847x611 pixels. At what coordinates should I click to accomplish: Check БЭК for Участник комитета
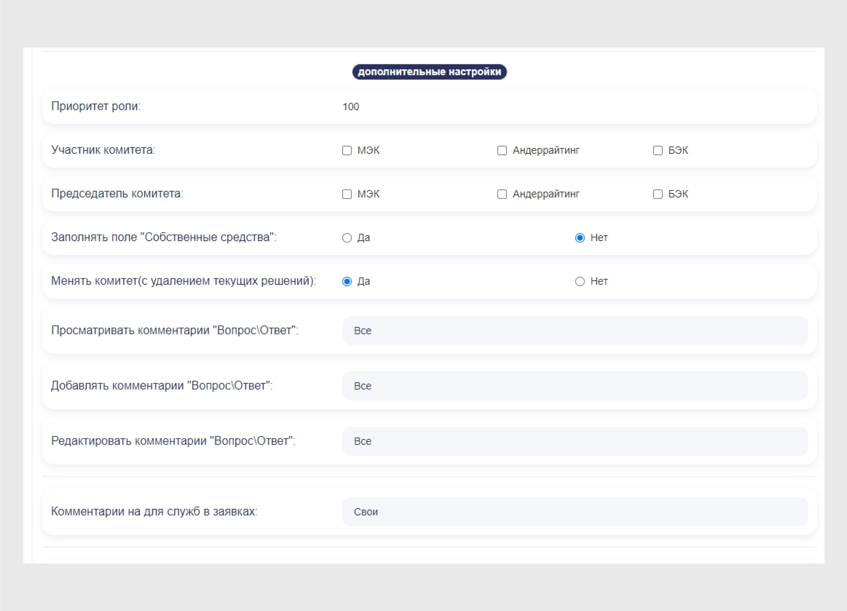click(x=657, y=150)
